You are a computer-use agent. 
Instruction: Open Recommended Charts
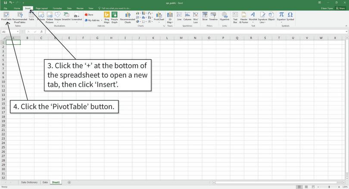click(x=128, y=18)
